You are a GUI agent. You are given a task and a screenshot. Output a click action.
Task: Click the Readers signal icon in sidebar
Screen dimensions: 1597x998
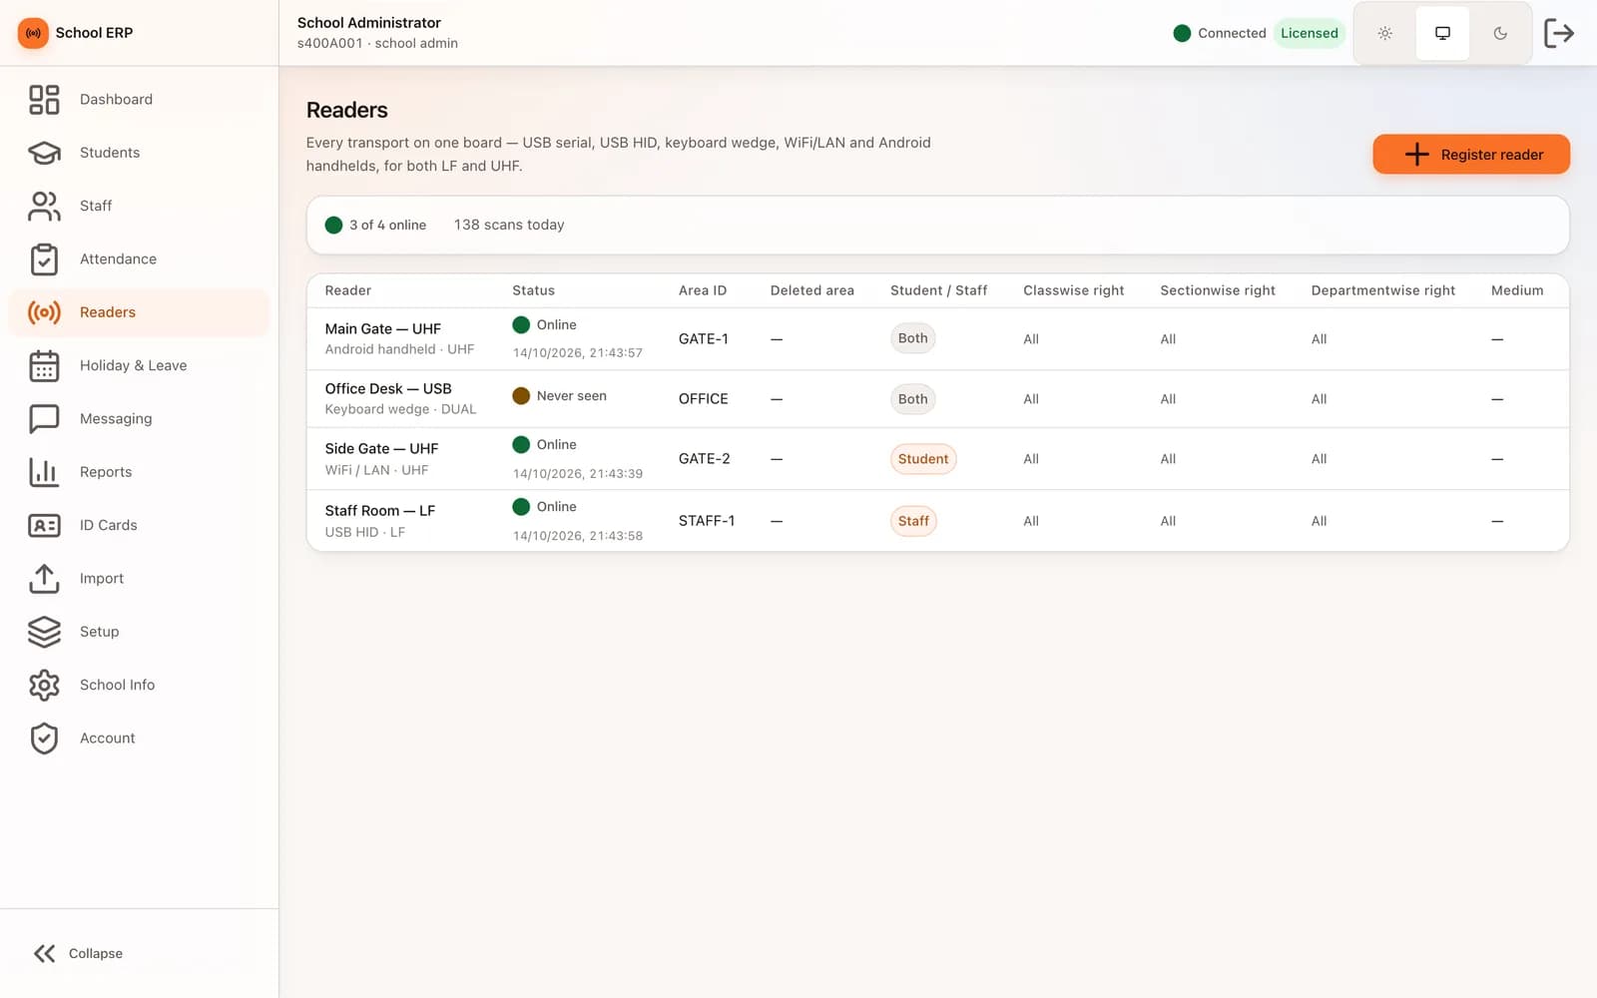pos(44,312)
